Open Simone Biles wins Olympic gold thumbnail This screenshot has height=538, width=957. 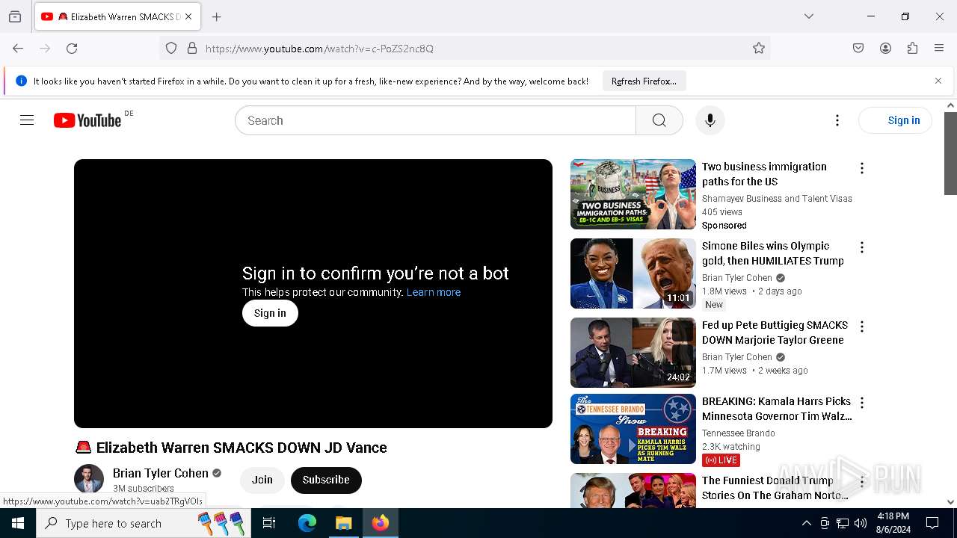pyautogui.click(x=633, y=273)
